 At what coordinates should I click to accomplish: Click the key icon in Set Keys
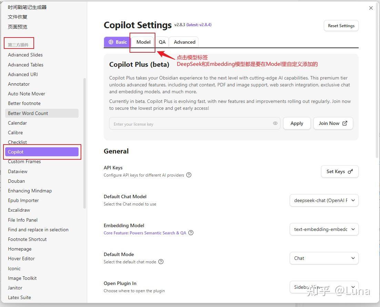350,171
